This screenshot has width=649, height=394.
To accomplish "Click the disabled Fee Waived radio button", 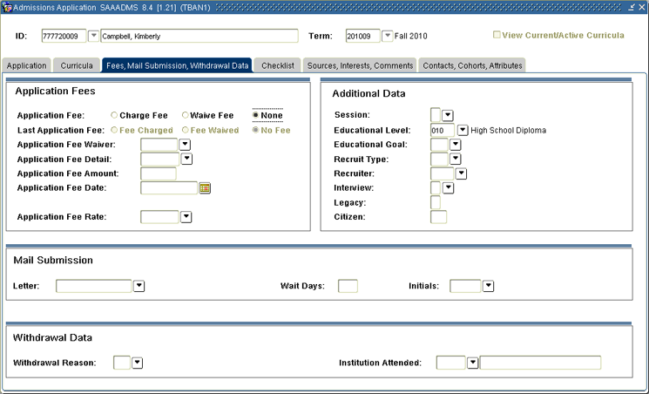I will (x=185, y=130).
